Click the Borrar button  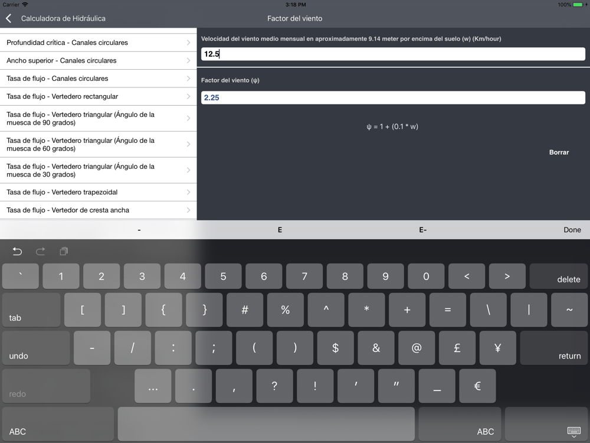pyautogui.click(x=559, y=152)
